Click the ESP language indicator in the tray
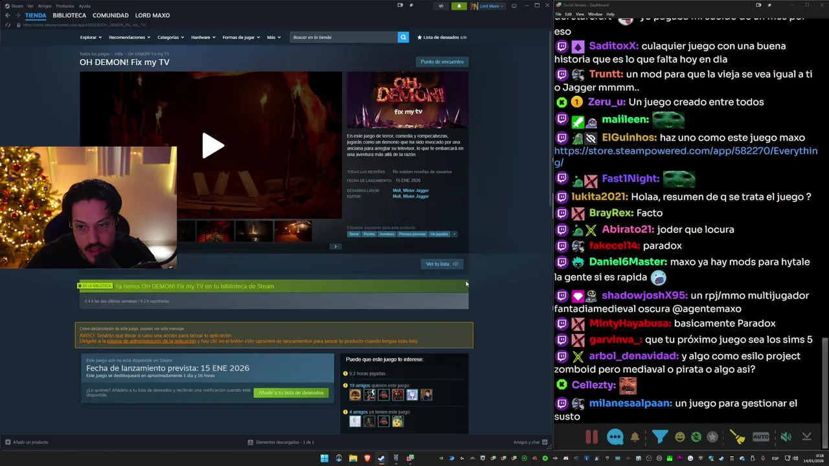The width and height of the screenshot is (829, 466). click(x=776, y=458)
